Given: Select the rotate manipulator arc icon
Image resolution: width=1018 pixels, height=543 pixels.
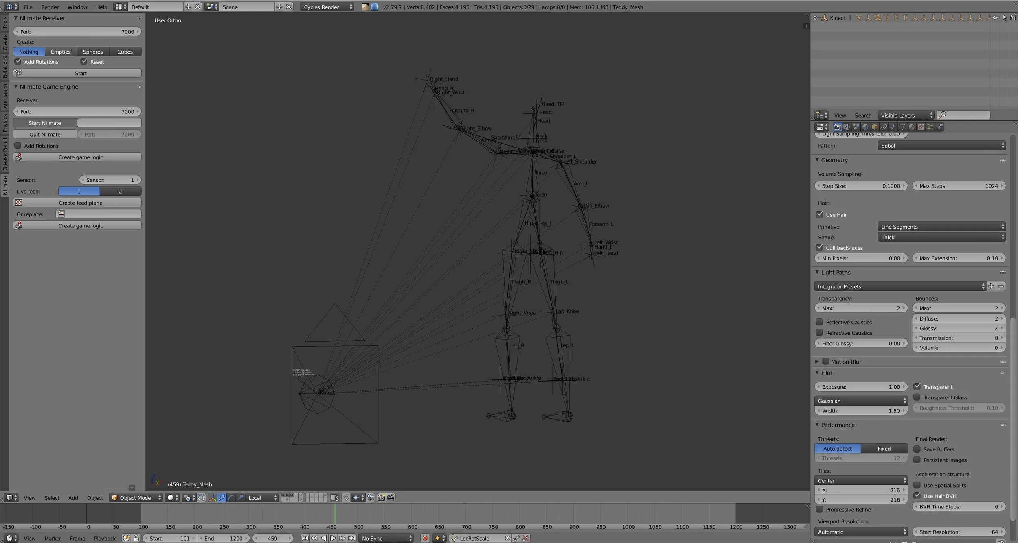Looking at the screenshot, I should [x=231, y=497].
